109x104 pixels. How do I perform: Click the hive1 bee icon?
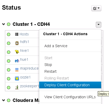tap(17, 52)
